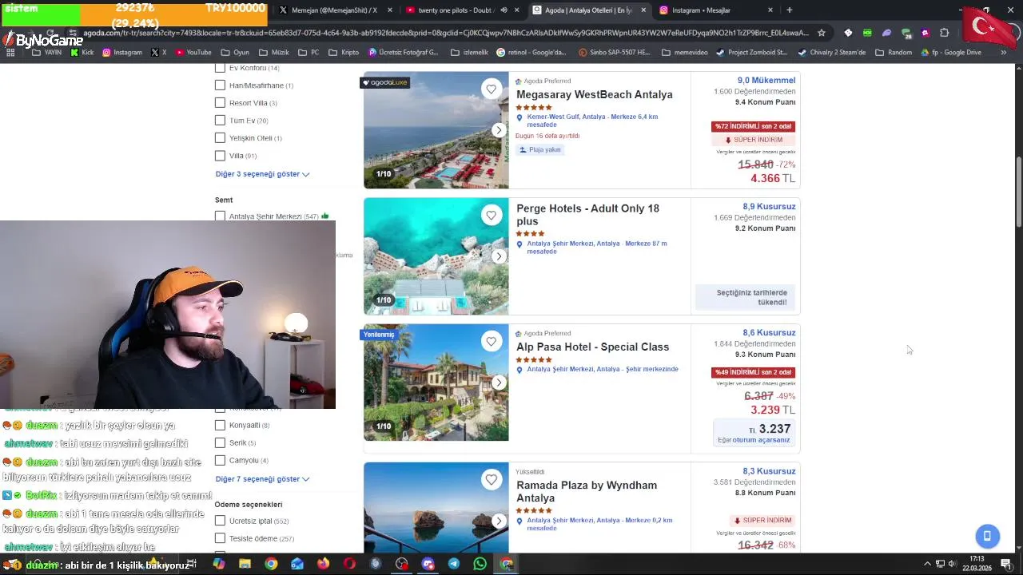Image resolution: width=1023 pixels, height=575 pixels.
Task: Tick the Villa (91) checkbox
Action: (220, 156)
